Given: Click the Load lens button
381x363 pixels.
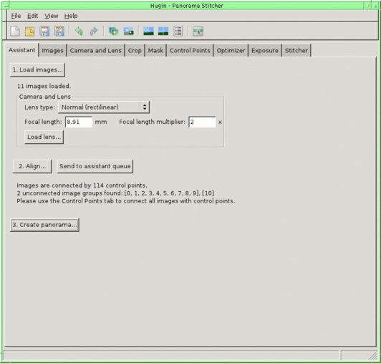Looking at the screenshot, I should 44,137.
